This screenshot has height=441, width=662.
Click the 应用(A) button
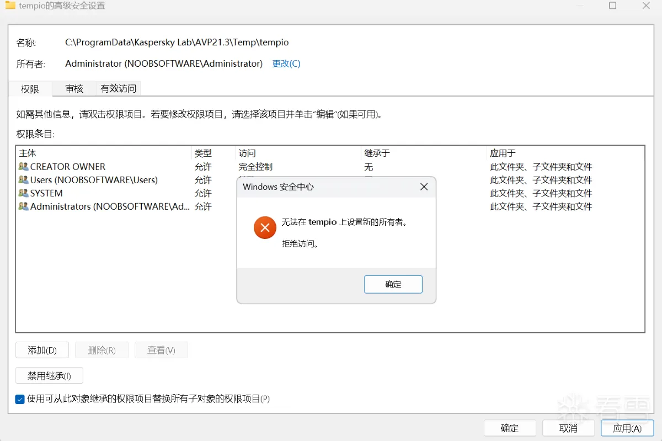pyautogui.click(x=627, y=428)
